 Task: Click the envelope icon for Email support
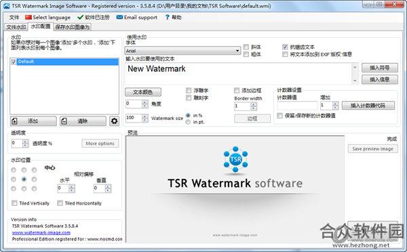[x=119, y=18]
